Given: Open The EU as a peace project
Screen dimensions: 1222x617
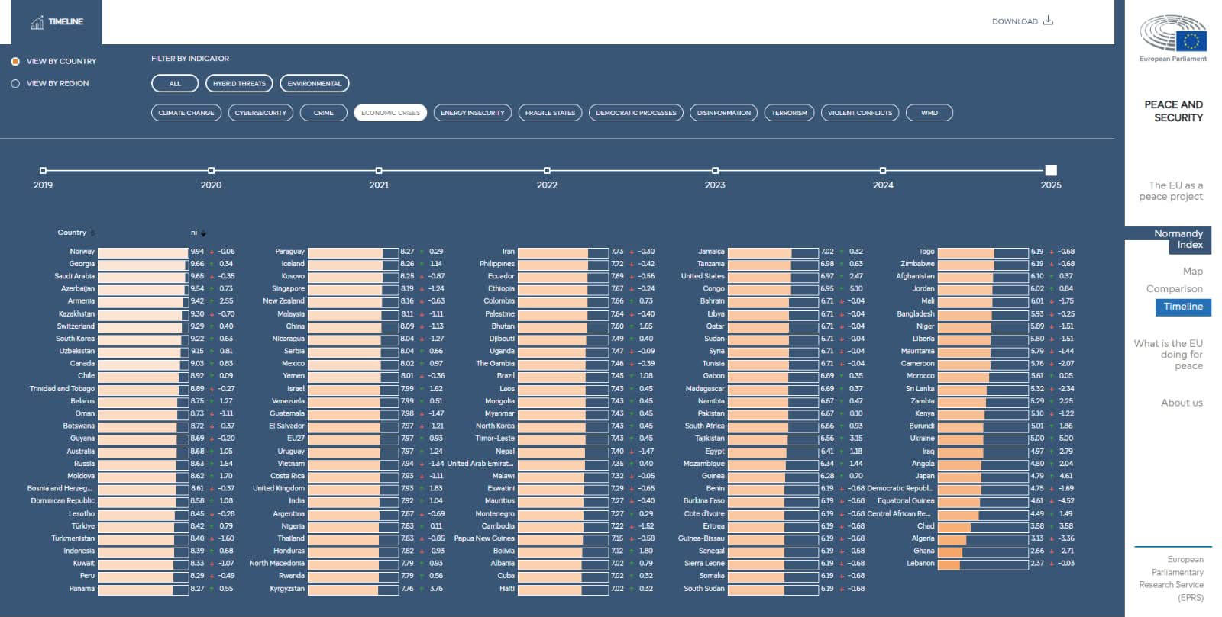Looking at the screenshot, I should [1171, 191].
